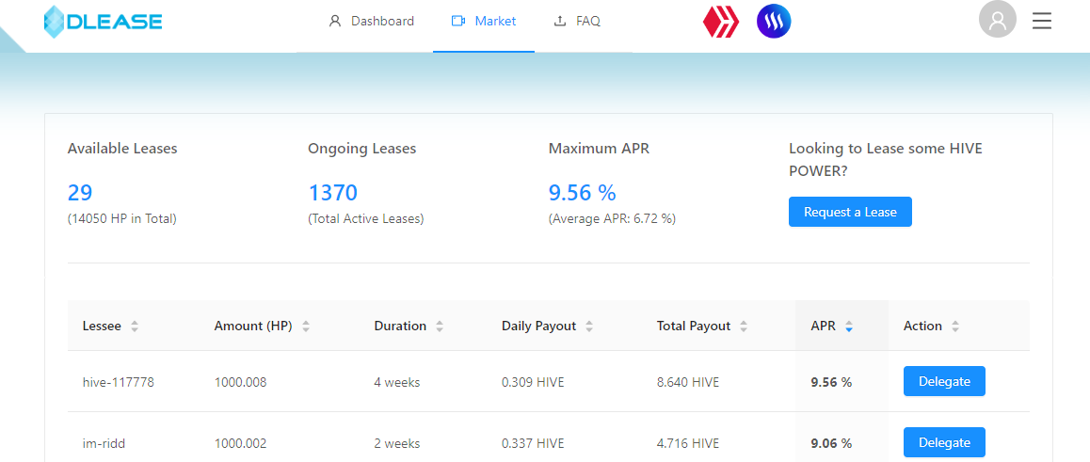Viewport: 1090px width, 462px height.
Task: Click the Action column header label
Action: (x=922, y=326)
